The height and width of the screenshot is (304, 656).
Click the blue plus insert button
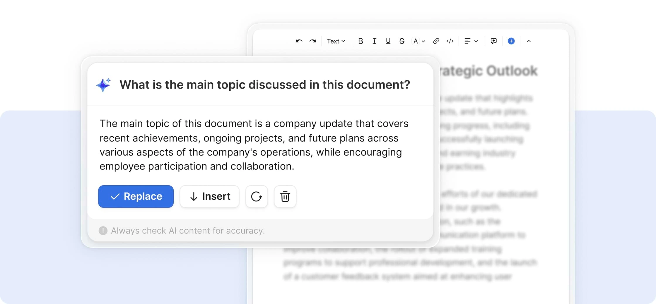point(511,41)
